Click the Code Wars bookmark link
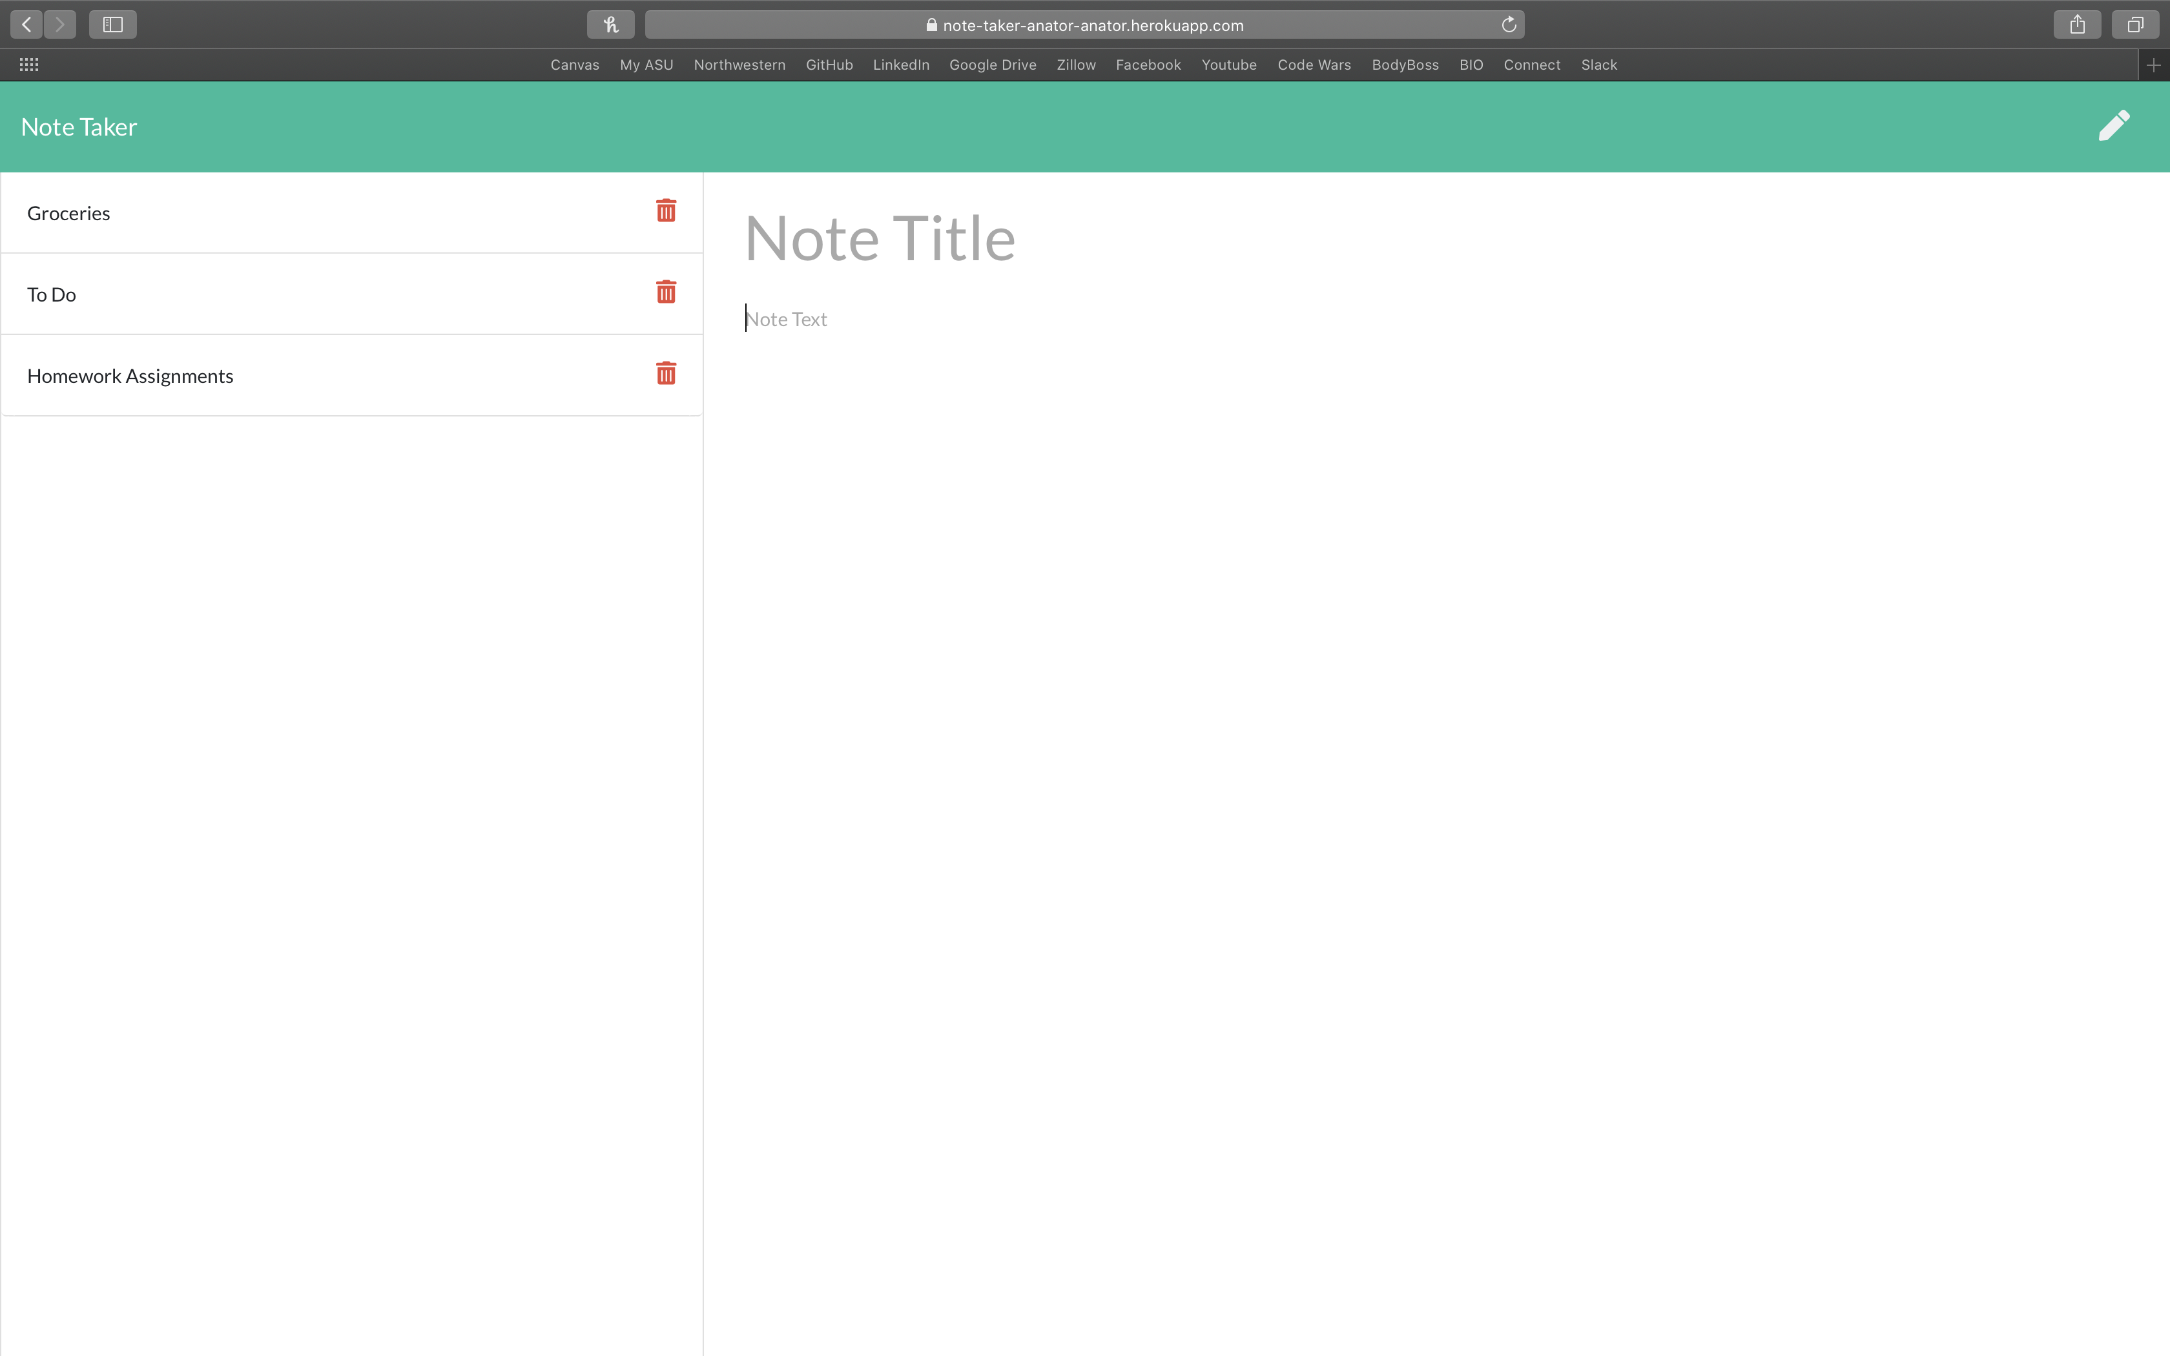Screen dimensions: 2170x1356 click(x=1314, y=64)
